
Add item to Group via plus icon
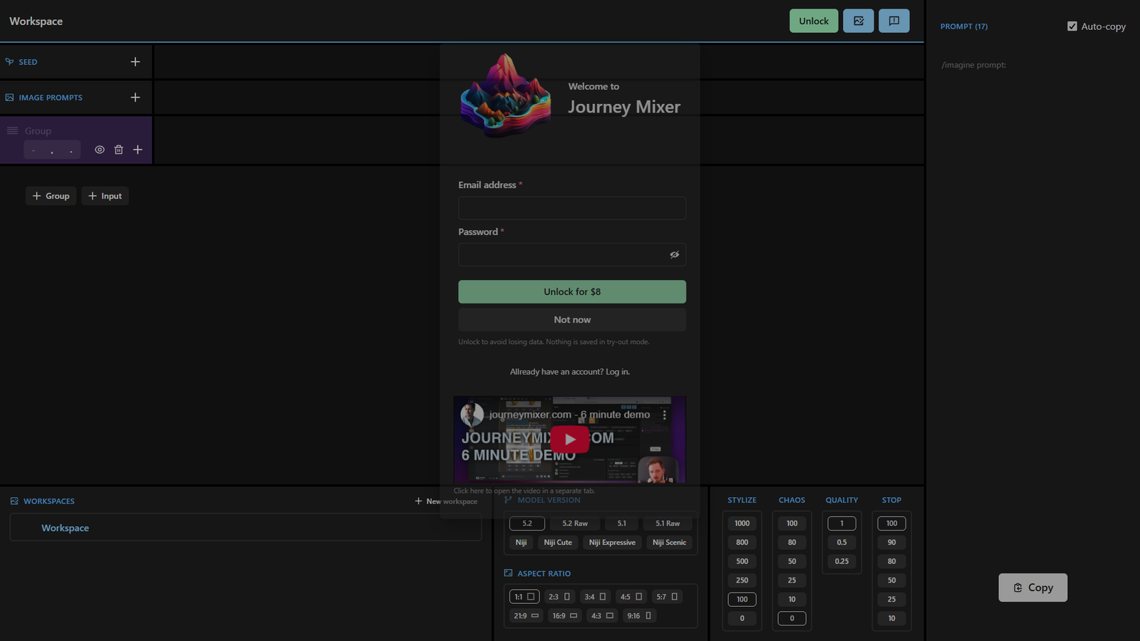click(138, 150)
